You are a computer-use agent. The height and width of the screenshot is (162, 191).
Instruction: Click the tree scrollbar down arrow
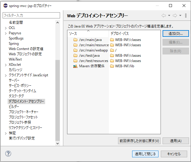click(x=58, y=143)
